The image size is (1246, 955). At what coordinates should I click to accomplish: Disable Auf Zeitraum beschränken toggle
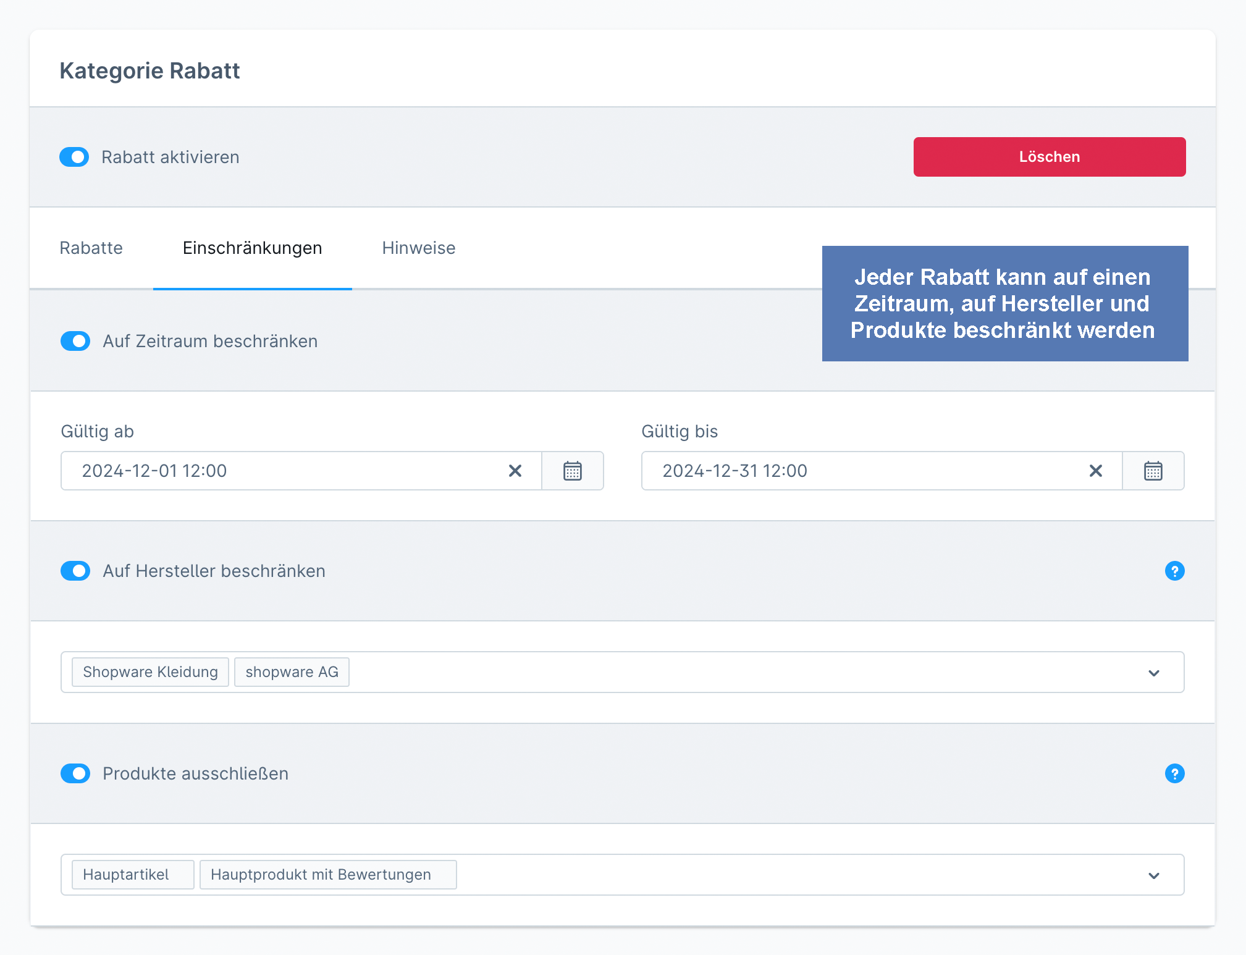75,341
